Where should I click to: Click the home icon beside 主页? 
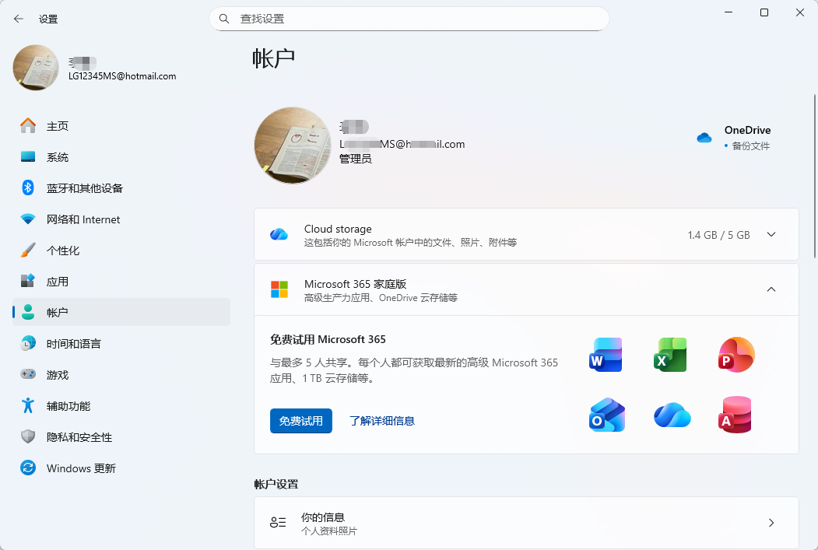[x=28, y=126]
